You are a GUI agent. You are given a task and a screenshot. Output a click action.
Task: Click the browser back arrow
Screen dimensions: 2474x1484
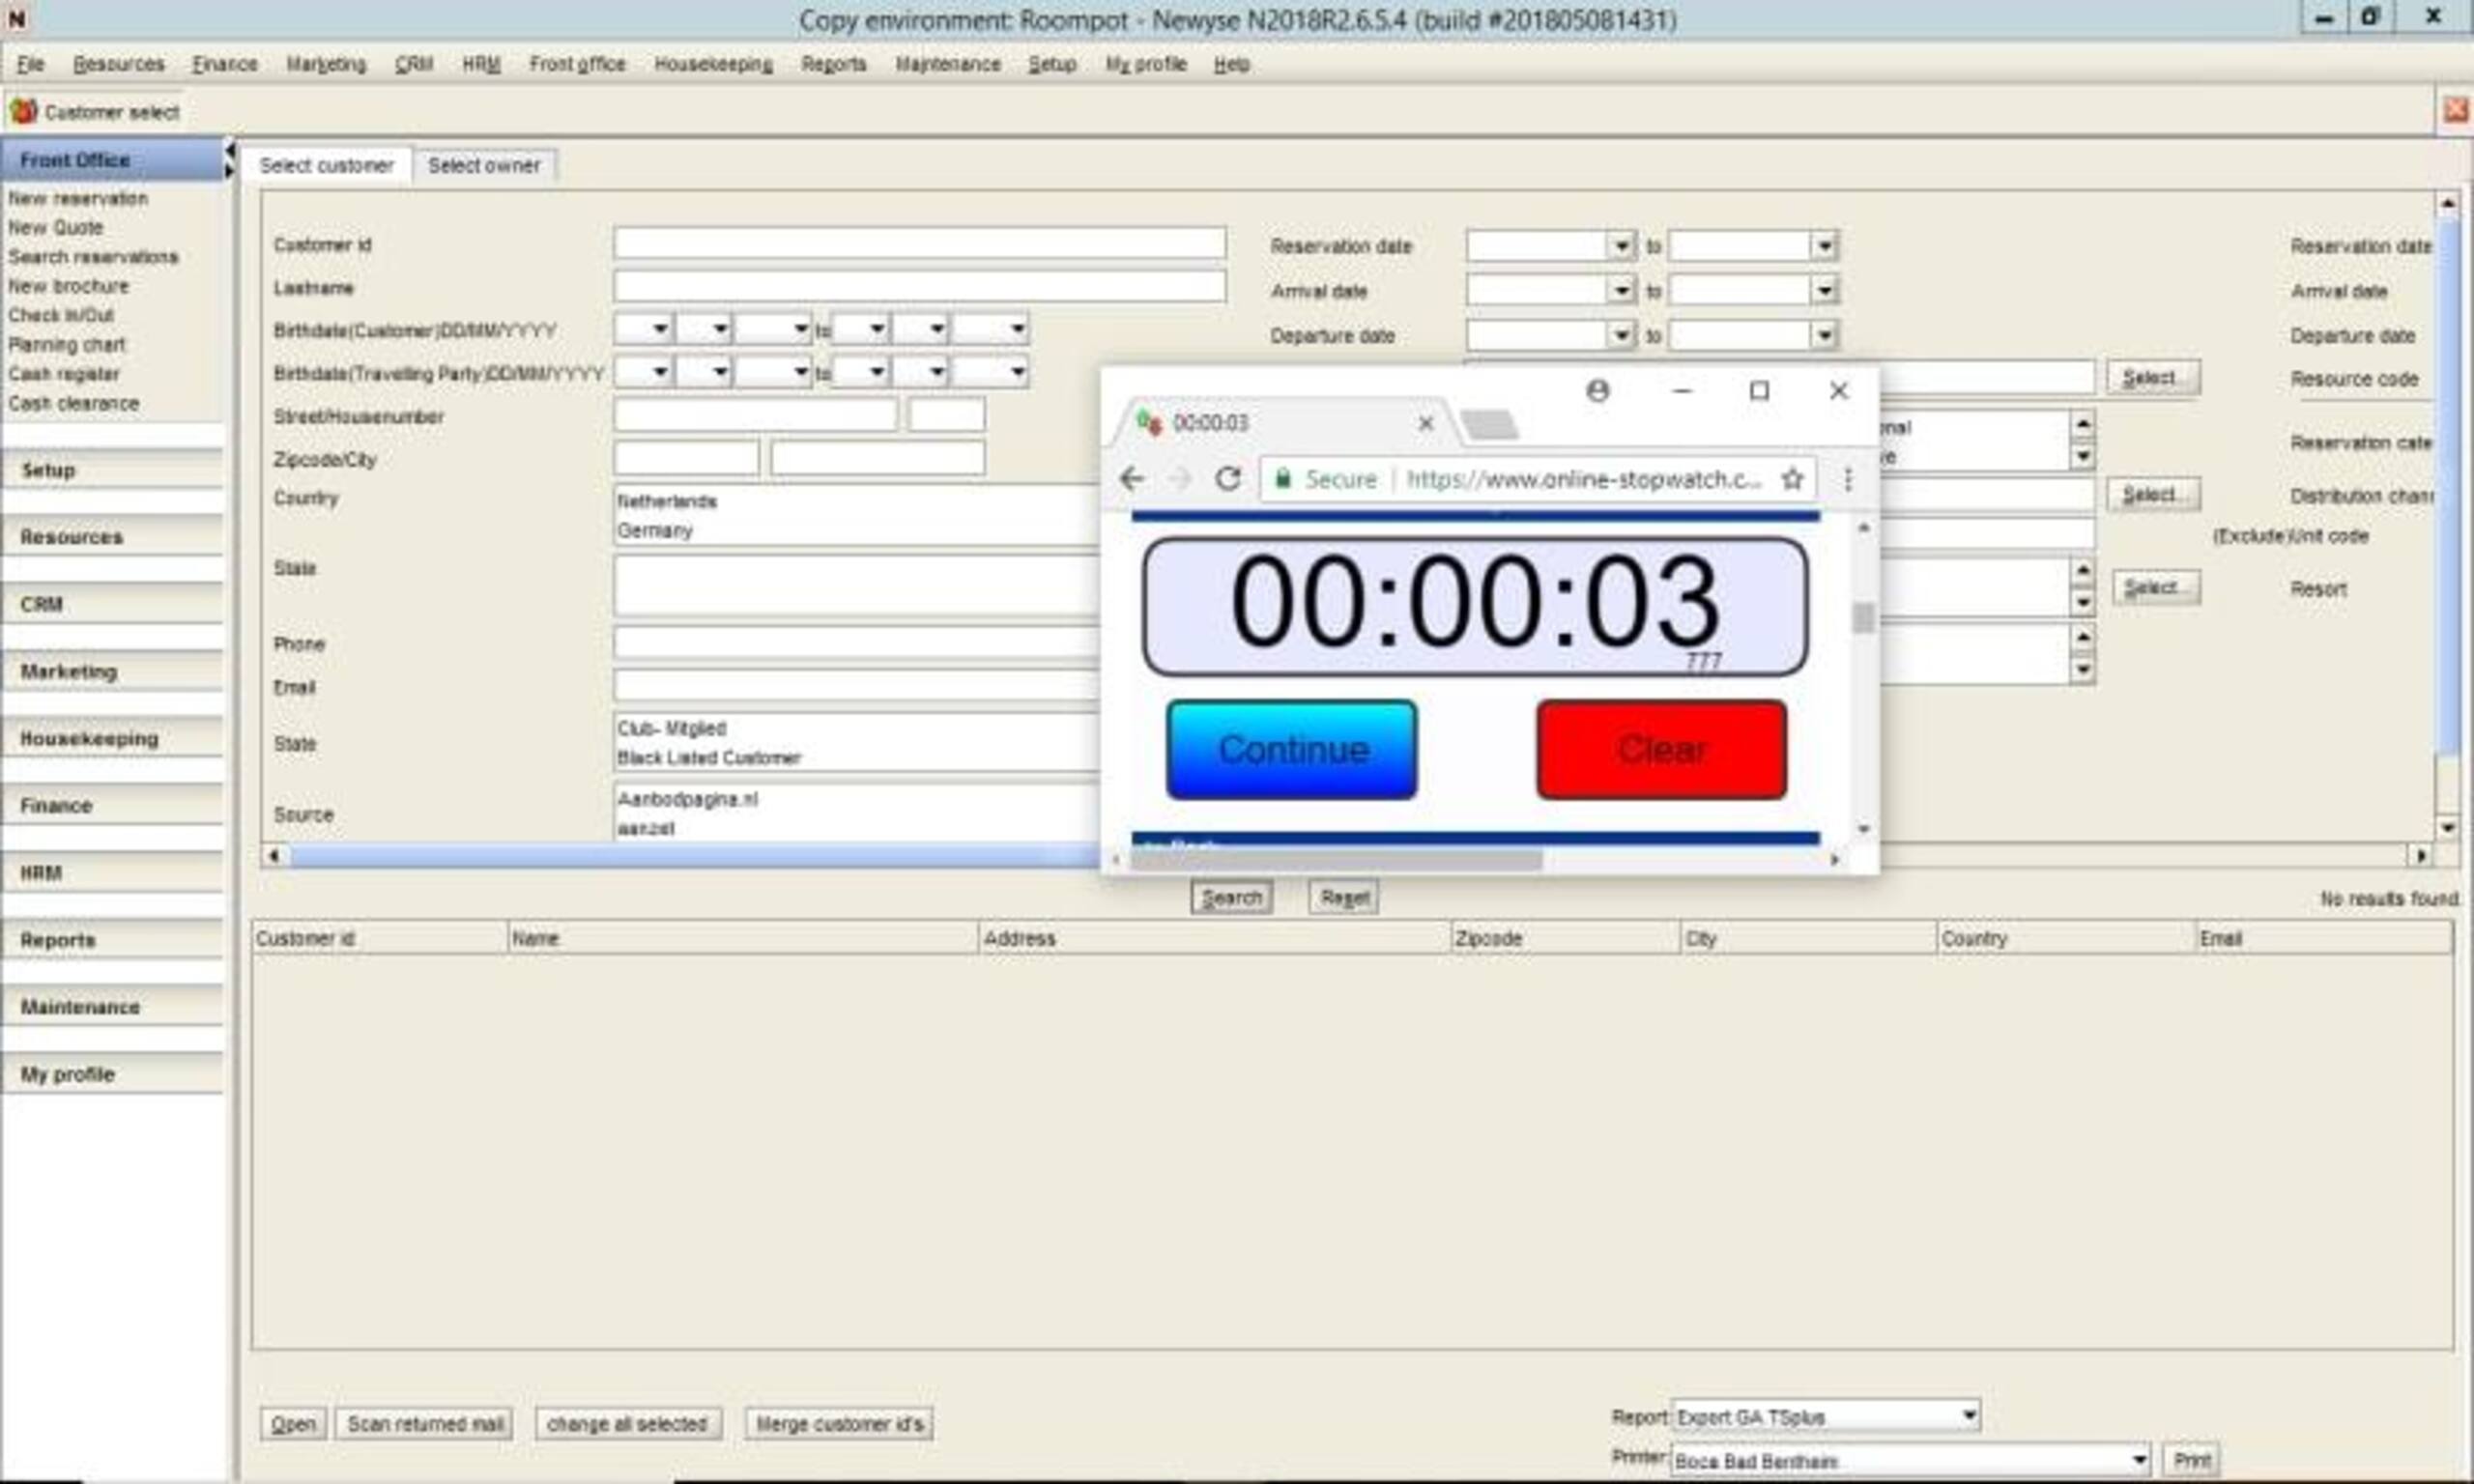(x=1131, y=479)
